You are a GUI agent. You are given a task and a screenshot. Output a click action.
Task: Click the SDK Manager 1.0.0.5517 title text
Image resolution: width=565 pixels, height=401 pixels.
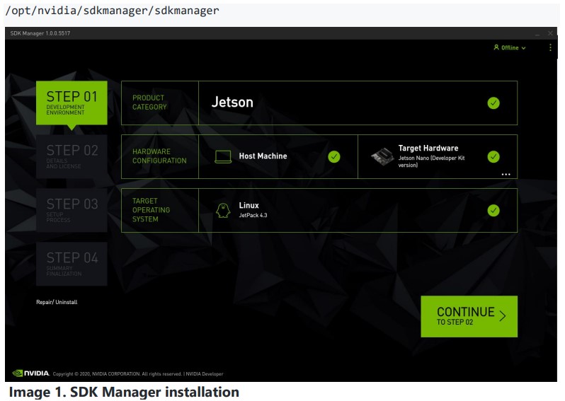(40, 33)
